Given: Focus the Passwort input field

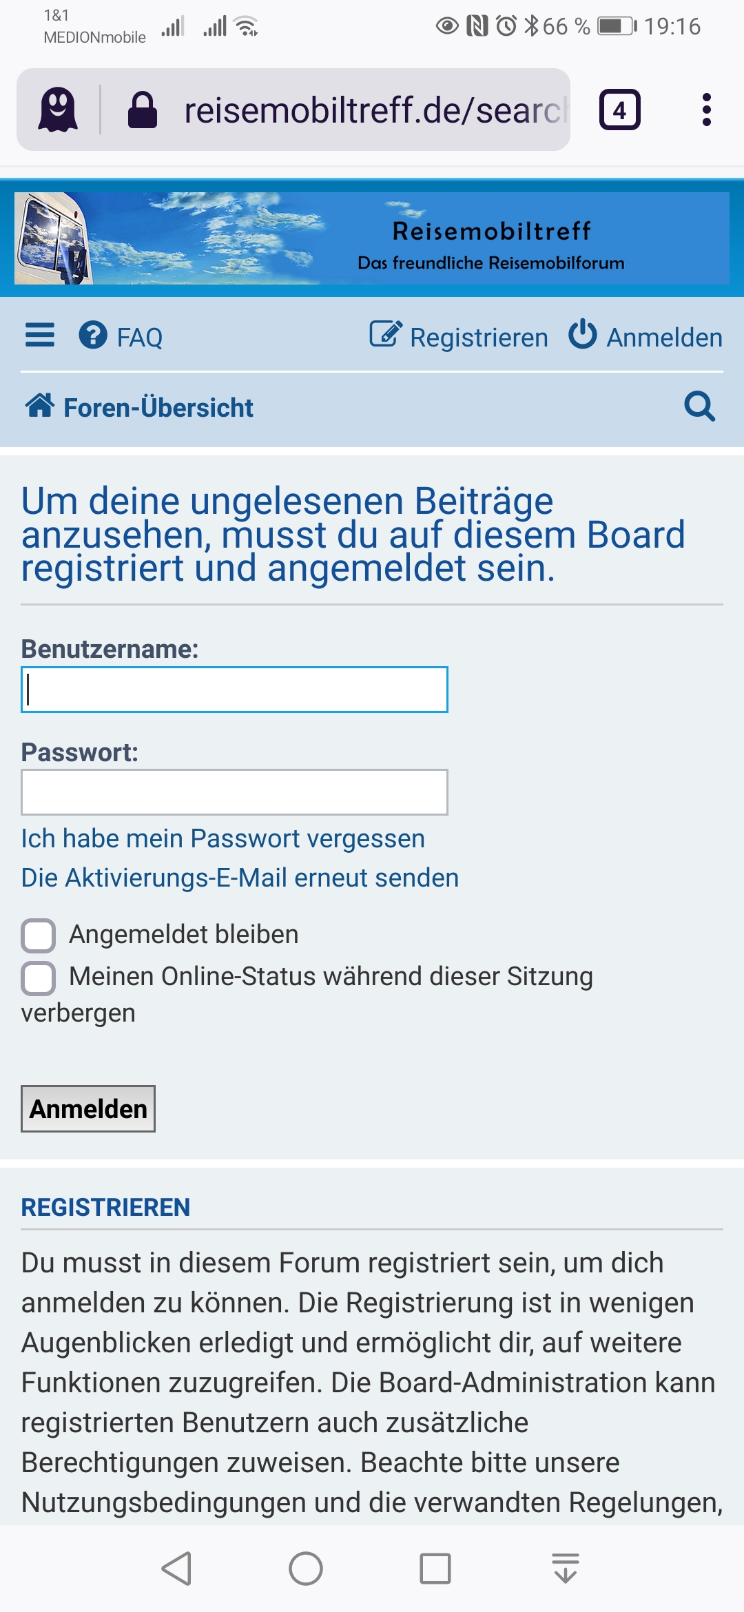Looking at the screenshot, I should click(234, 792).
